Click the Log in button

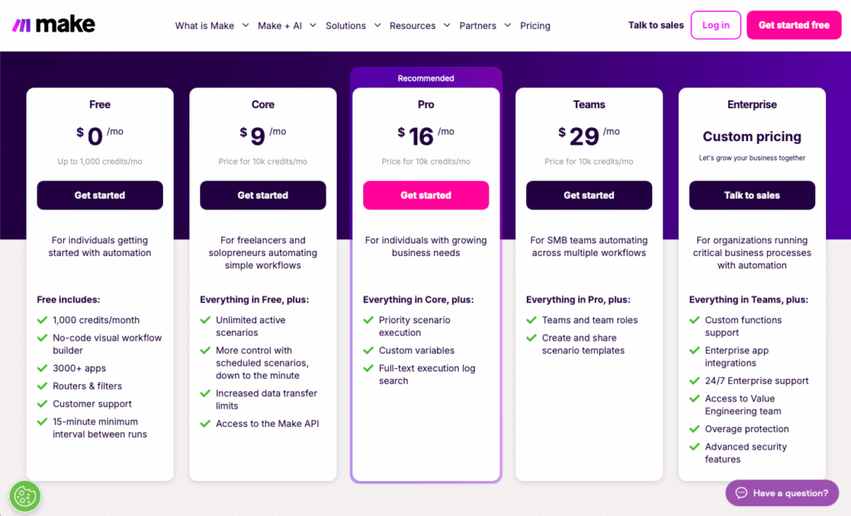[x=716, y=24]
